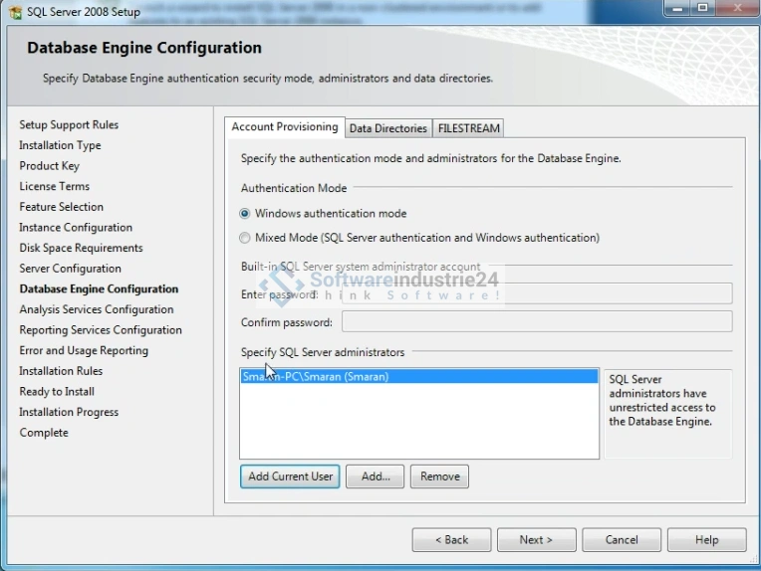Click the SQL Server Setup title bar icon
The image size is (761, 571).
pyautogui.click(x=15, y=11)
